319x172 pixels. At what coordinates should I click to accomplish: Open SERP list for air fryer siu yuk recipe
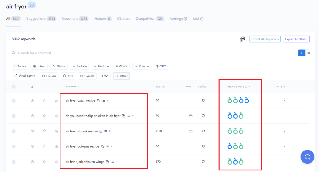[106, 131]
